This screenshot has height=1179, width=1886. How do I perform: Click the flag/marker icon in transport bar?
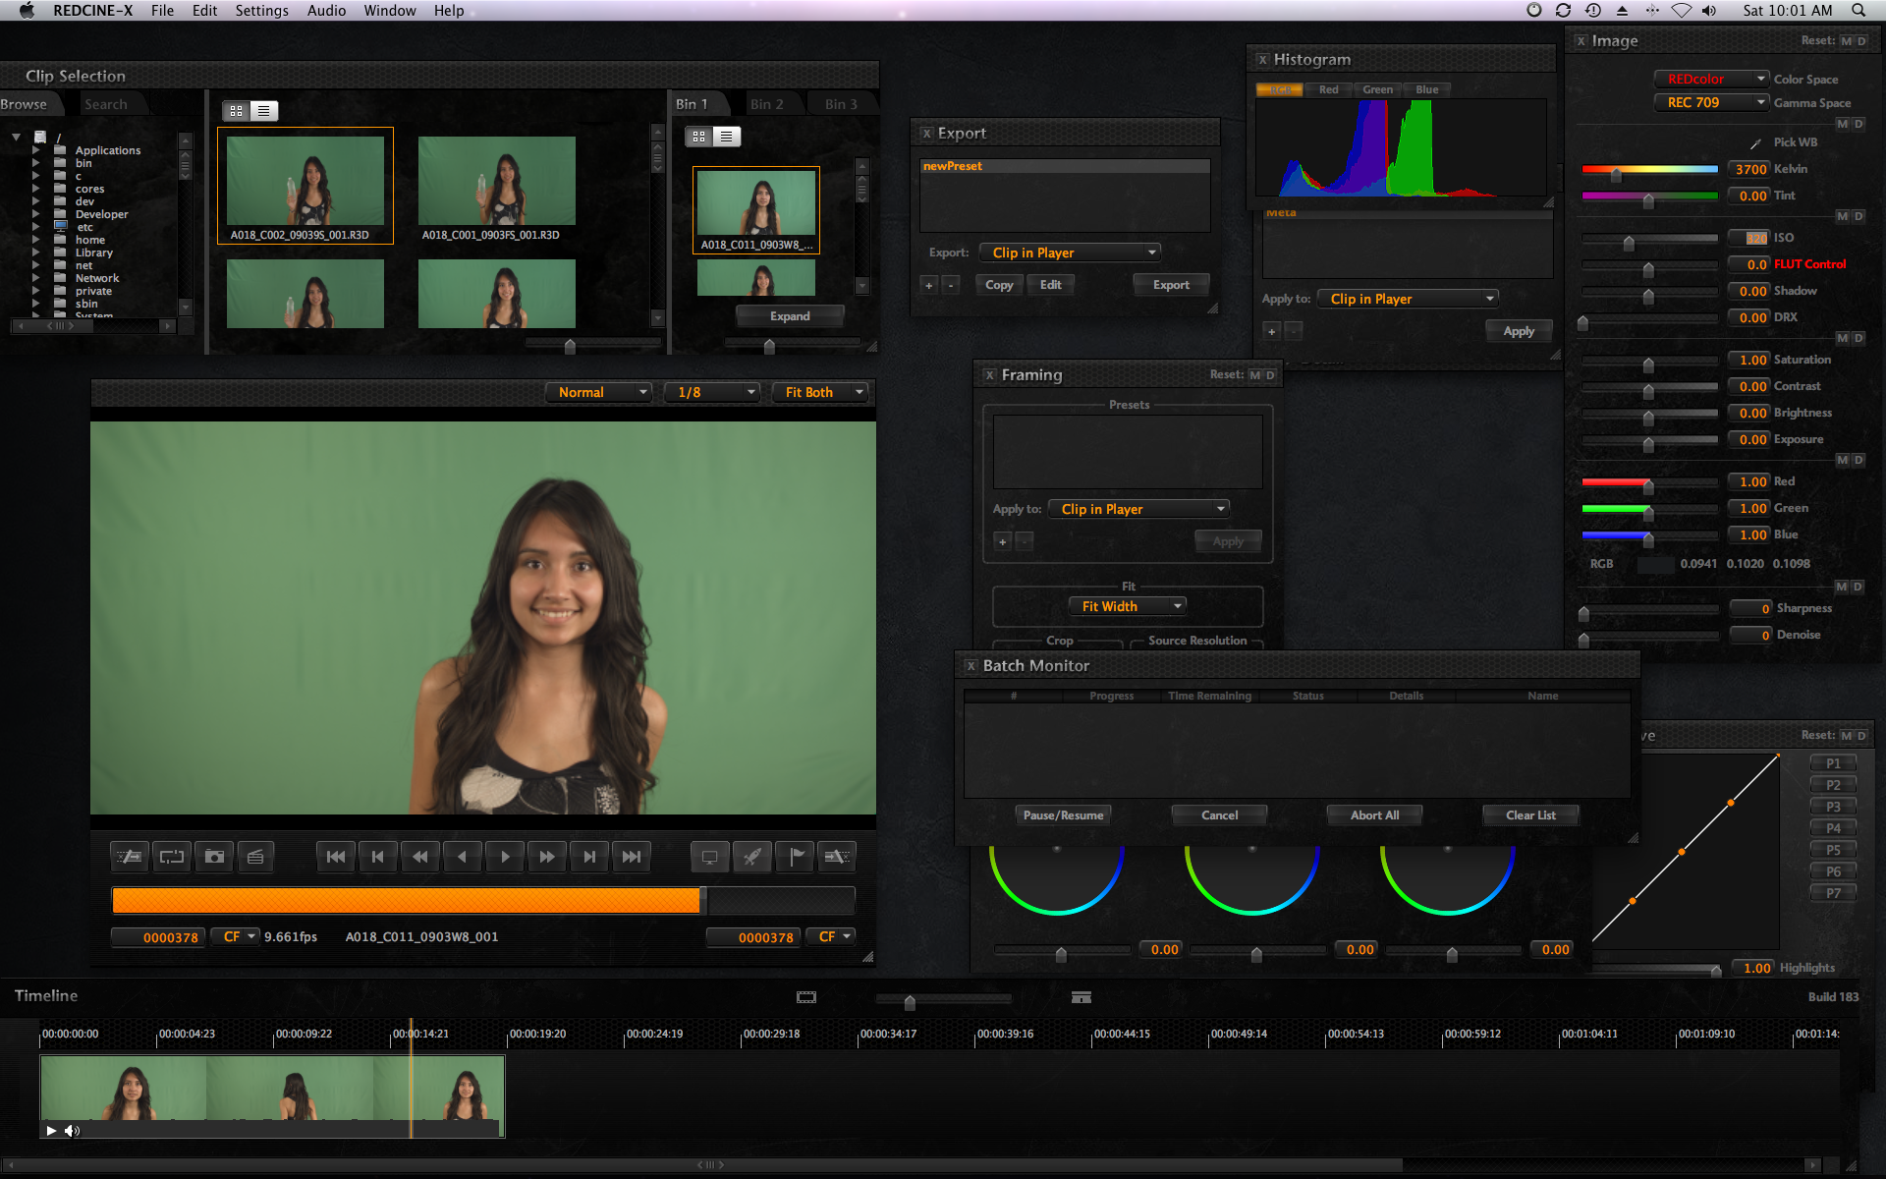(x=795, y=856)
